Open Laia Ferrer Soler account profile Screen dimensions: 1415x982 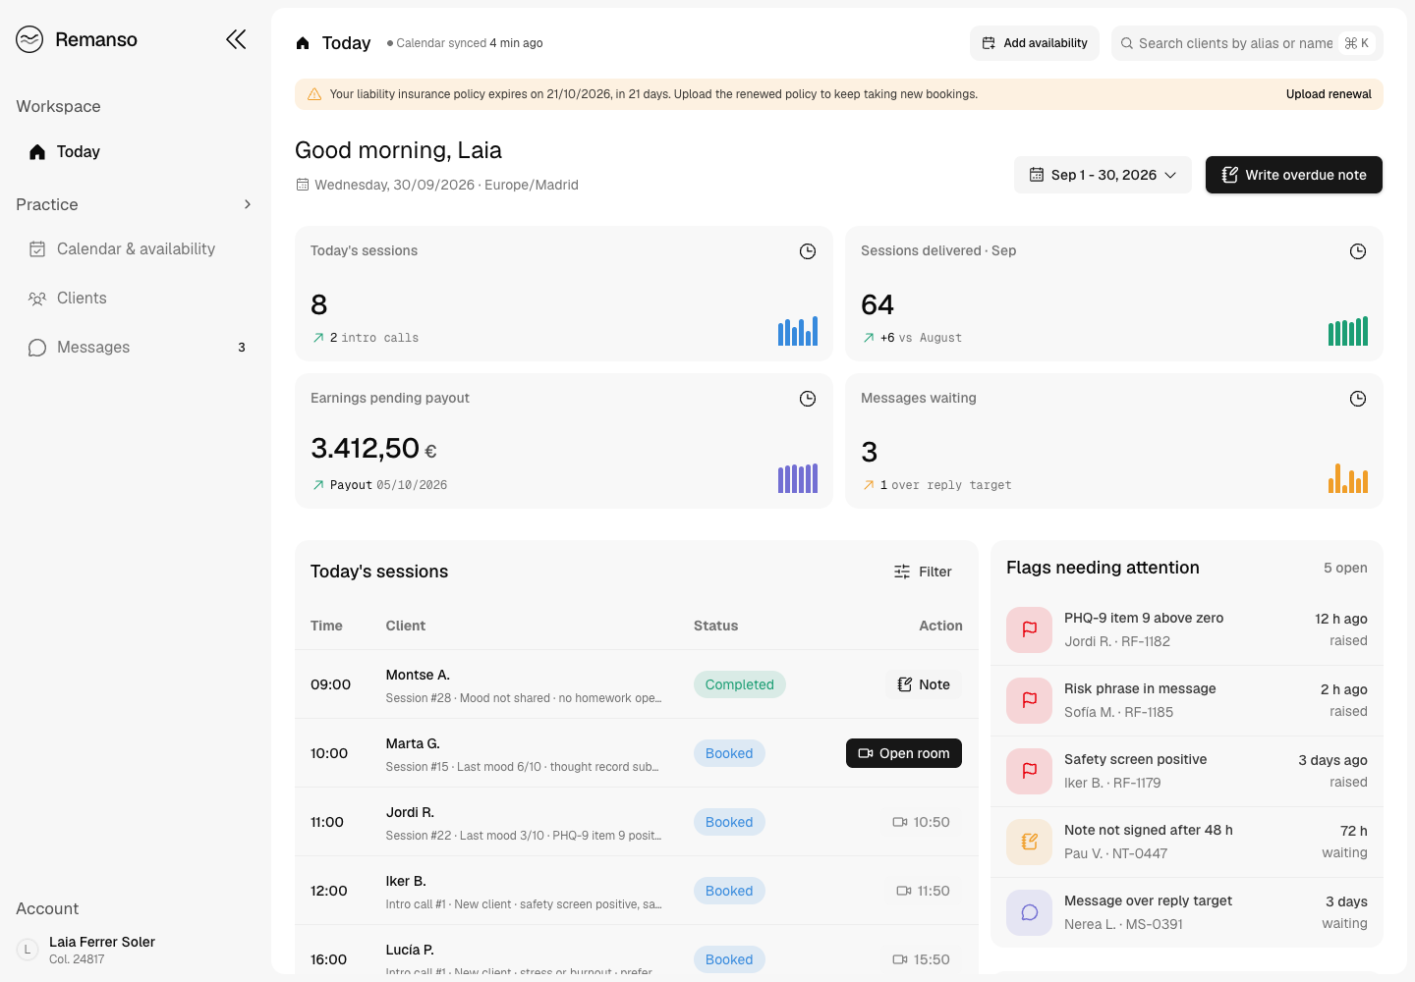click(x=136, y=950)
